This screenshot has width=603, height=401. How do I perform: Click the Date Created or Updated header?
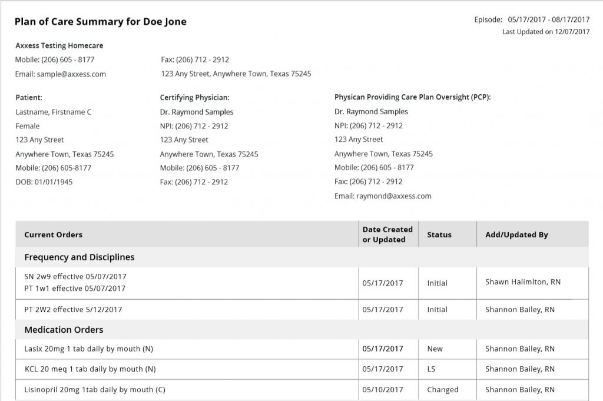[x=387, y=234]
